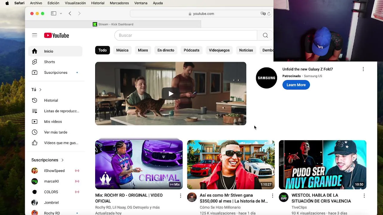Click the translate icon in address bar

click(263, 14)
